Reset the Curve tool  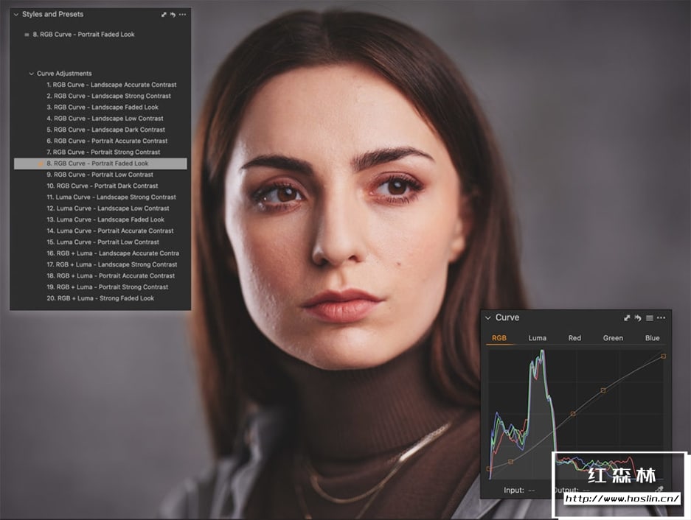(x=638, y=318)
